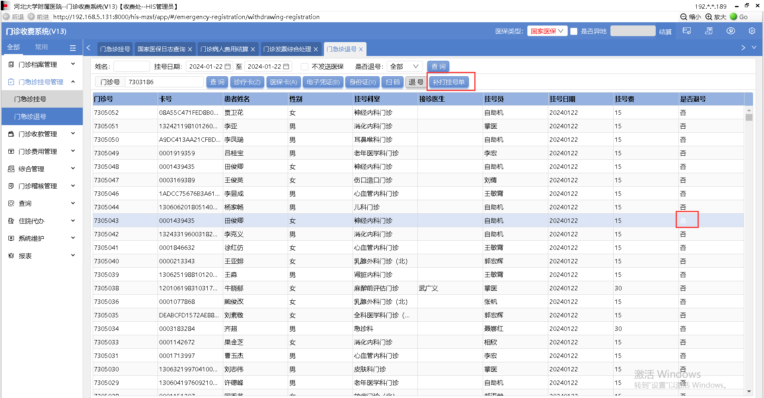
Task: Click the 门诊费用管理 sidebar icon
Action: 11,151
